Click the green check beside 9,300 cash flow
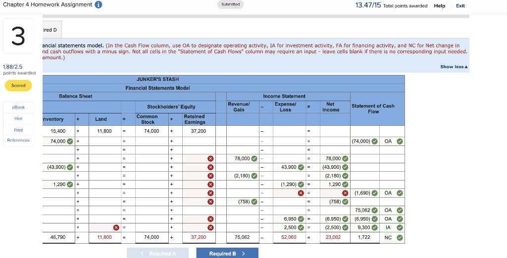The width and height of the screenshot is (507, 258). point(375,227)
